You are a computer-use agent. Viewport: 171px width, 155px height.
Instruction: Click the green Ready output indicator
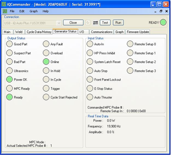10,97
